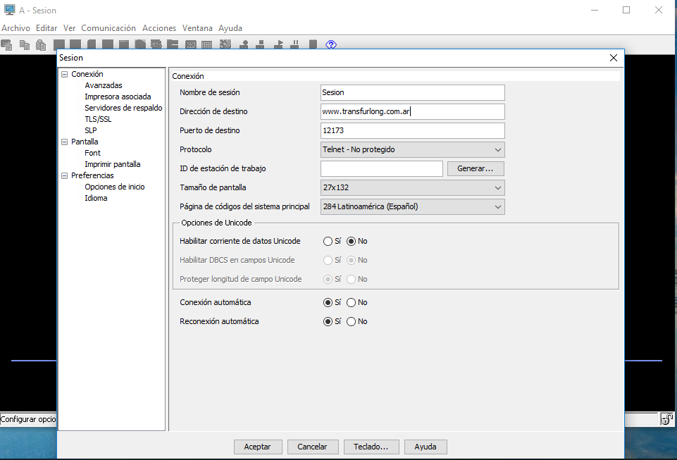Open the Editar menu
Viewport: 677px width, 460px height.
[46, 28]
